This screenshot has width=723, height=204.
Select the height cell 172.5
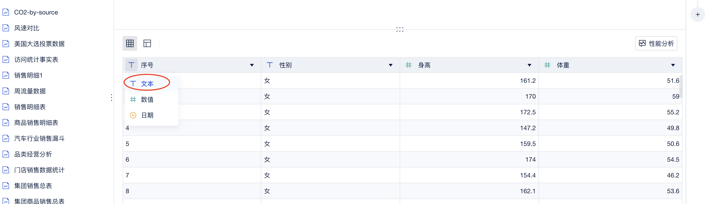pos(469,112)
